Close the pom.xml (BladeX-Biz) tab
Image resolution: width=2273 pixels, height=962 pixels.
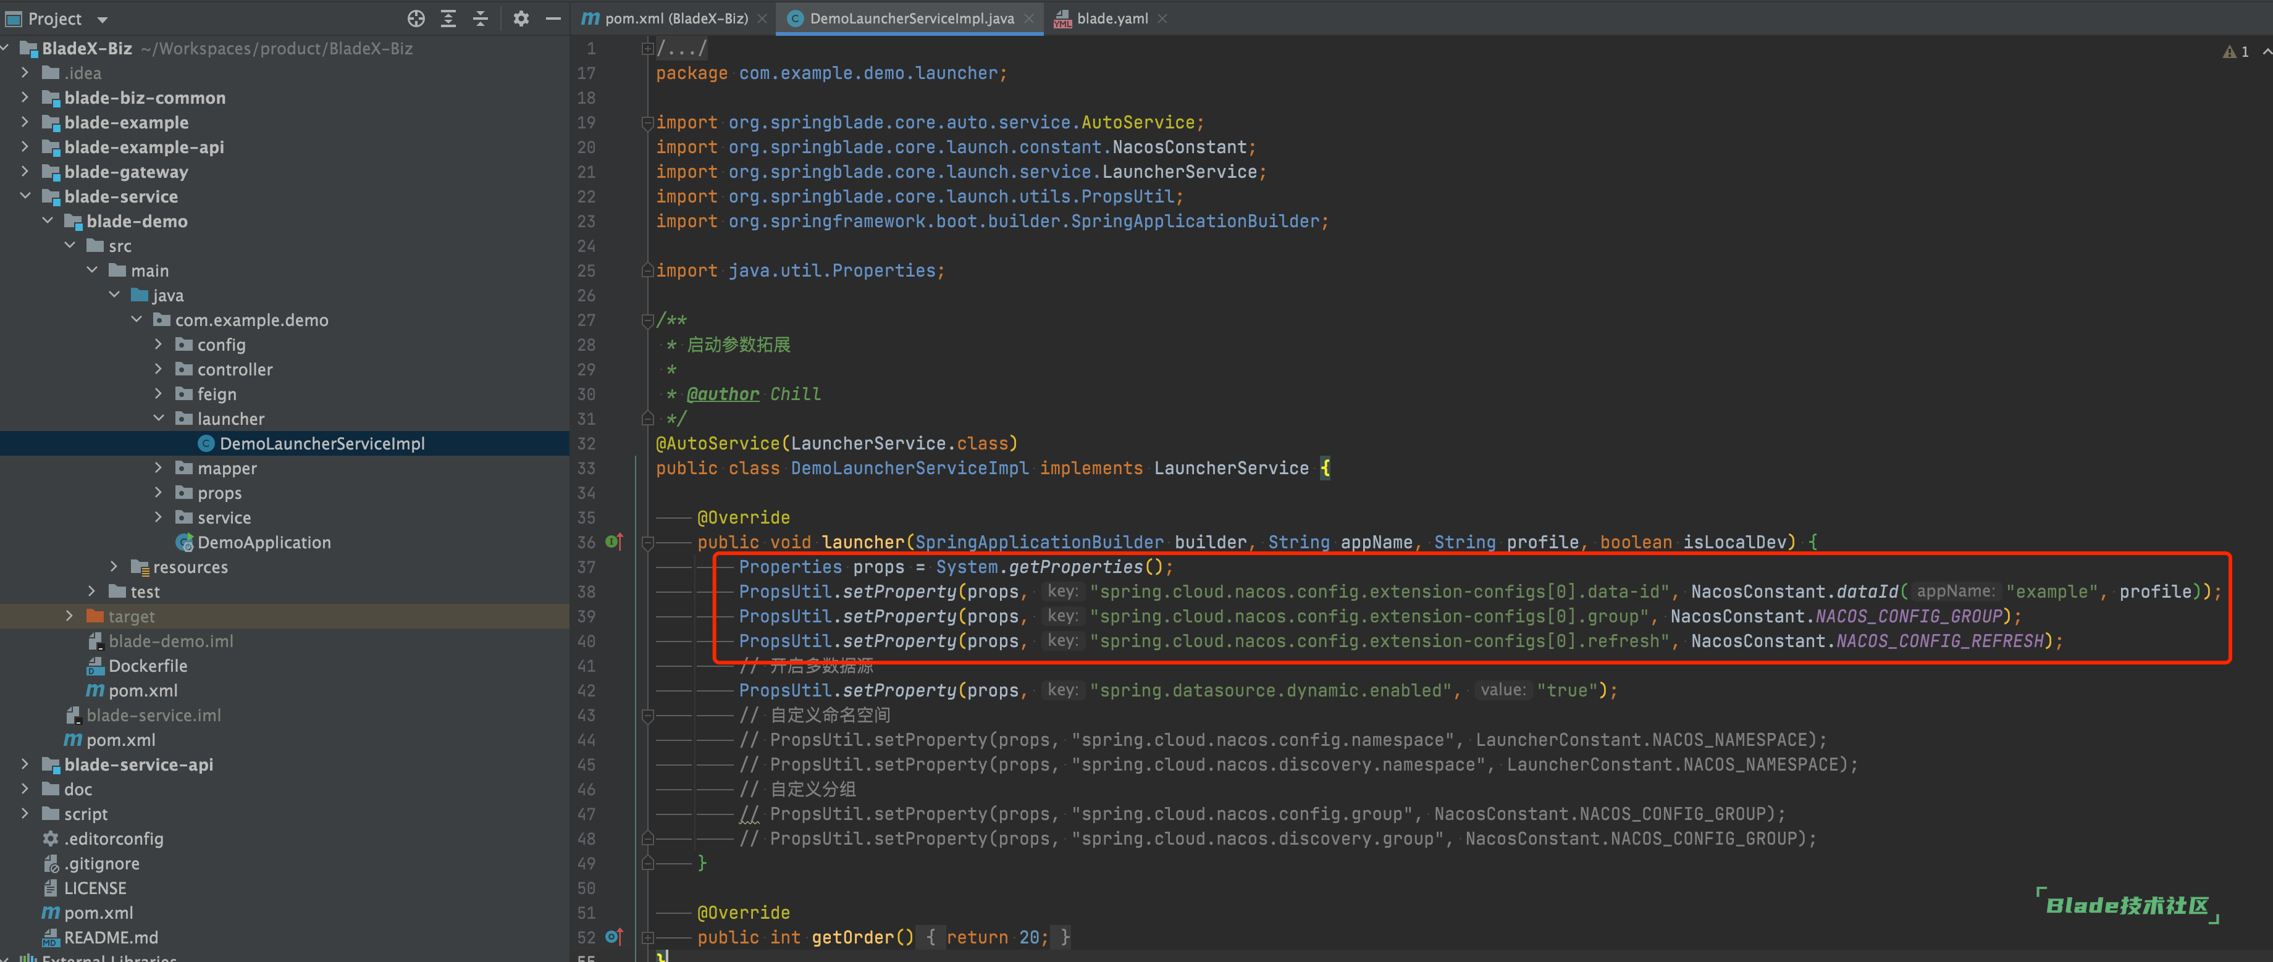tap(762, 19)
